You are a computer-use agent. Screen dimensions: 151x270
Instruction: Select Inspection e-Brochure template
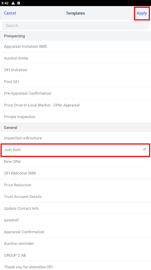click(75, 138)
